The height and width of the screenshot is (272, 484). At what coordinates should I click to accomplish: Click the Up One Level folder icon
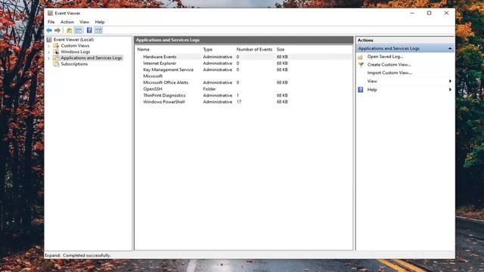pos(69,30)
